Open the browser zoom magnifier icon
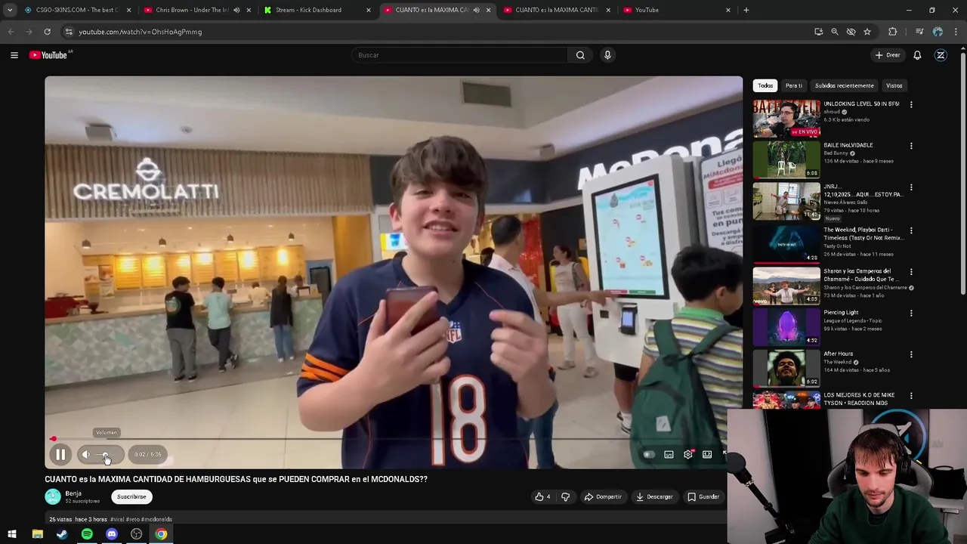Viewport: 967px width, 544px height. point(835,32)
